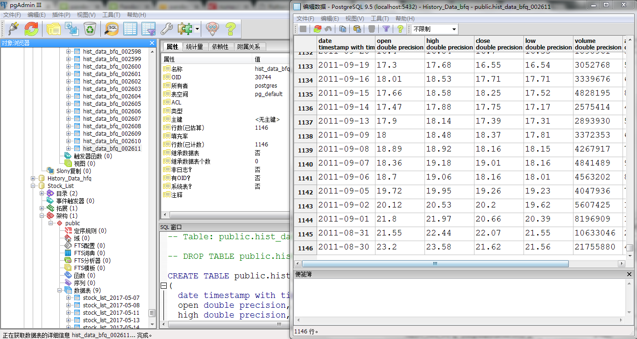
Task: Click the create new object icon
Action: [x=71, y=29]
